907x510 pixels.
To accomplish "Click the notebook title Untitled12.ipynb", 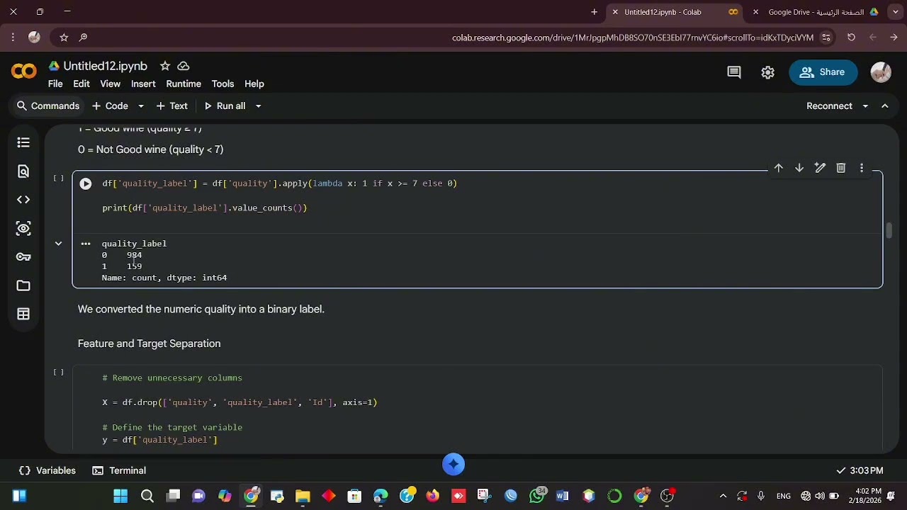I will (x=105, y=66).
